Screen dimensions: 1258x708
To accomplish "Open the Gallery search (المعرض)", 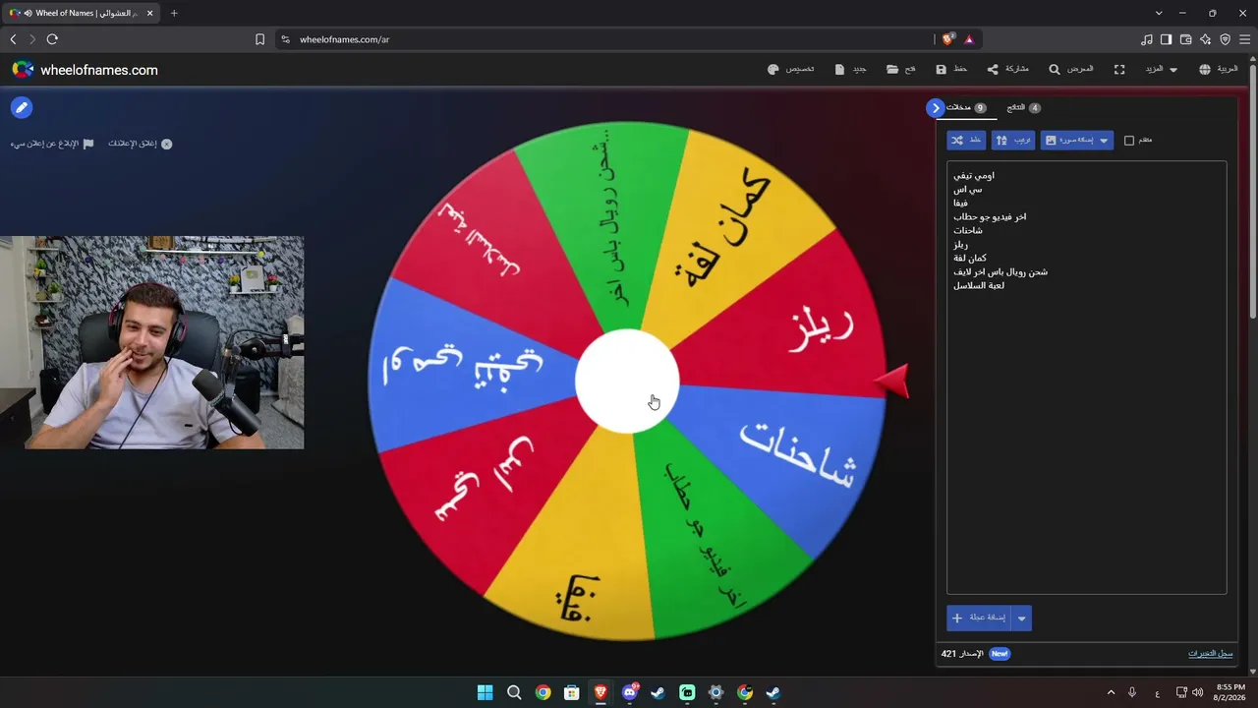I will pos(1070,70).
